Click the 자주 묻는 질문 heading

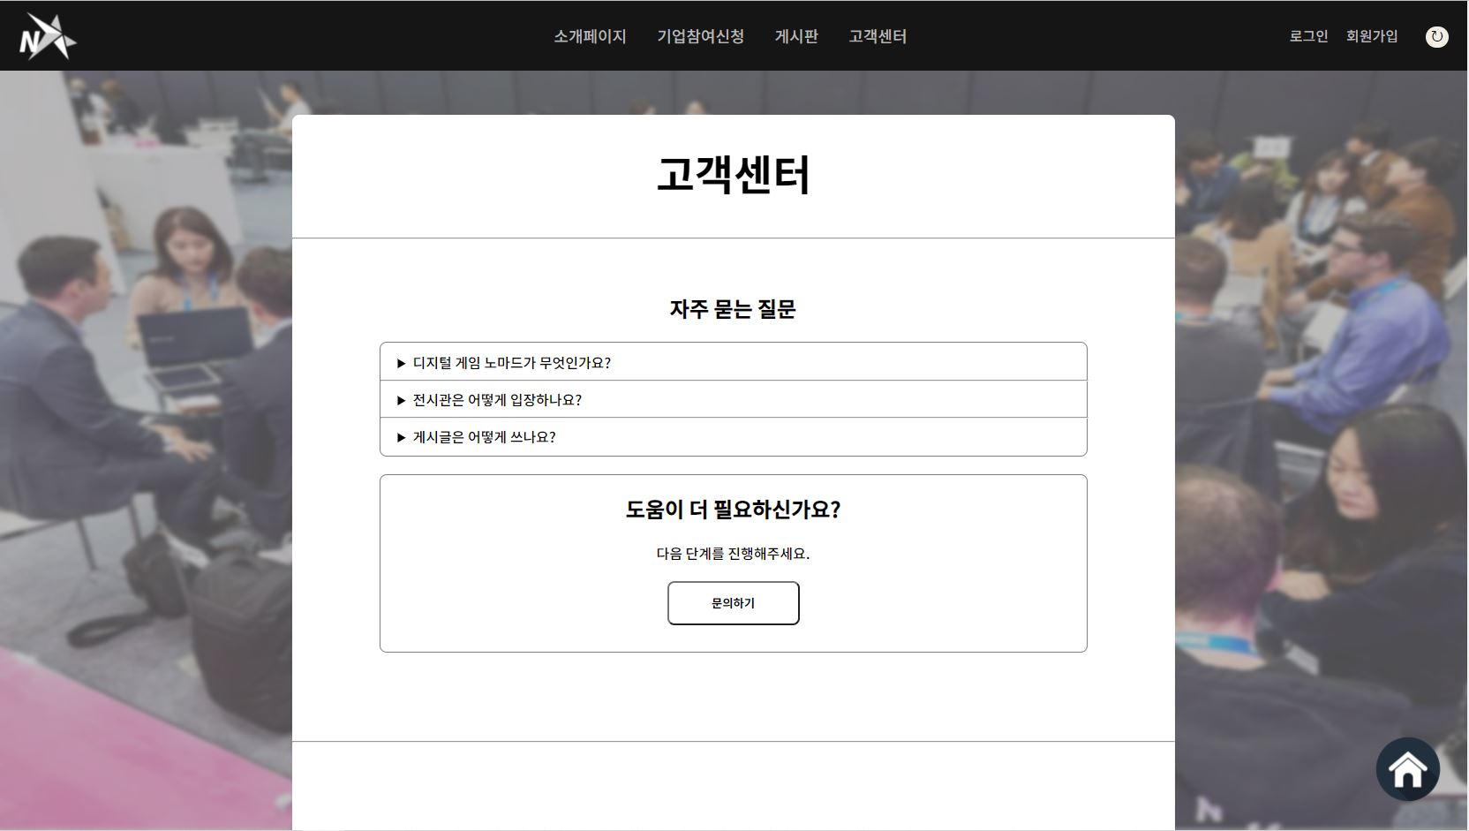733,309
